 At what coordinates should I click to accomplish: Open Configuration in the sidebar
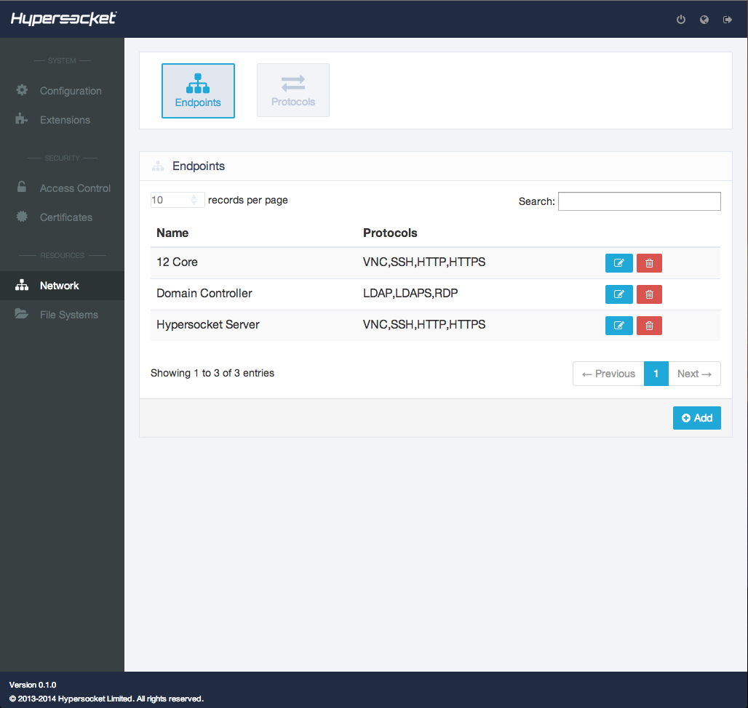[x=62, y=91]
